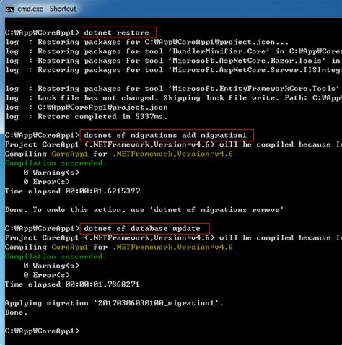Click 'Restoring packages for C:\App\CoreApp1\project.json...'
The image size is (342, 345).
146,42
